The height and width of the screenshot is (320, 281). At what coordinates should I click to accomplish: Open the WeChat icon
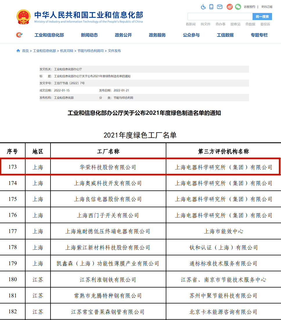(238, 7)
